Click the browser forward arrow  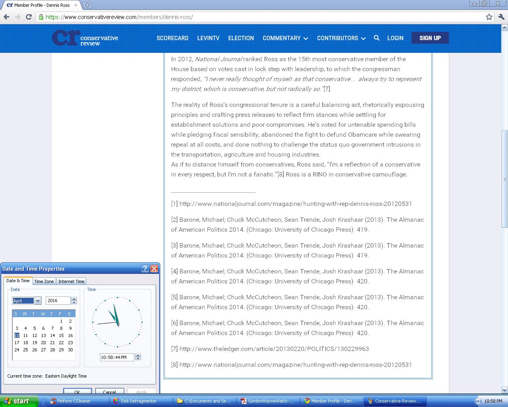tap(17, 17)
